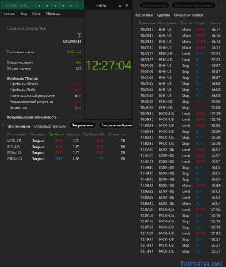Click the 134.98 price for FFIV-US
The image size is (226, 267).
point(215,101)
